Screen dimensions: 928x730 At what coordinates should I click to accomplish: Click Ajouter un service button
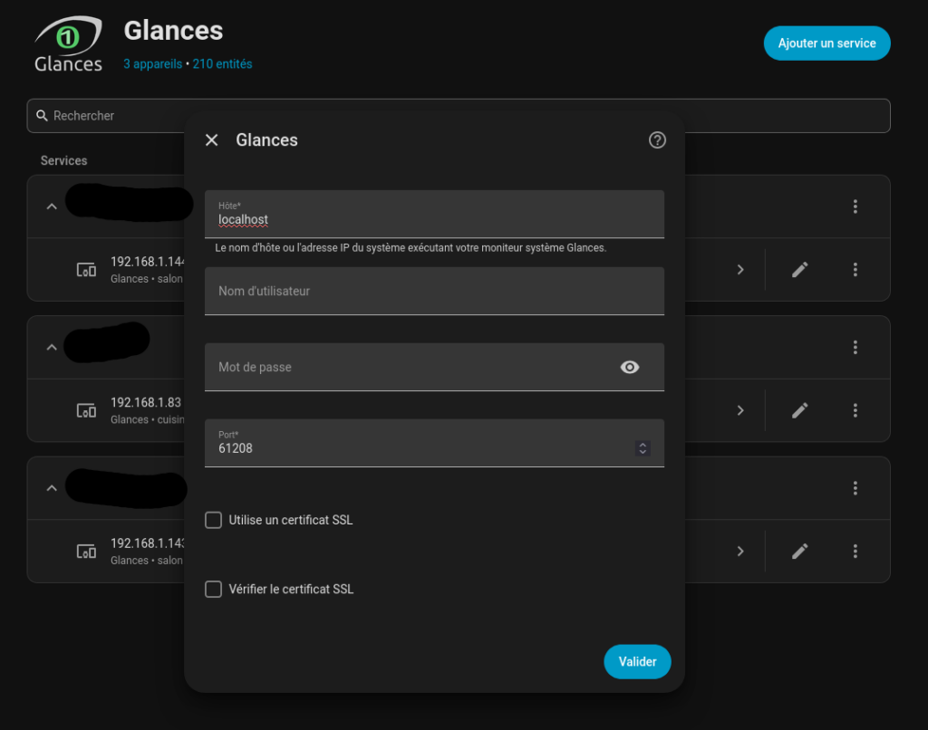click(826, 43)
